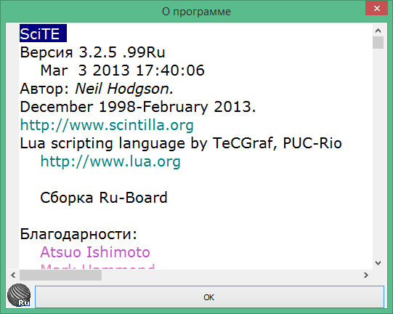393x314 pixels.
Task: Click the OK button
Action: (209, 297)
